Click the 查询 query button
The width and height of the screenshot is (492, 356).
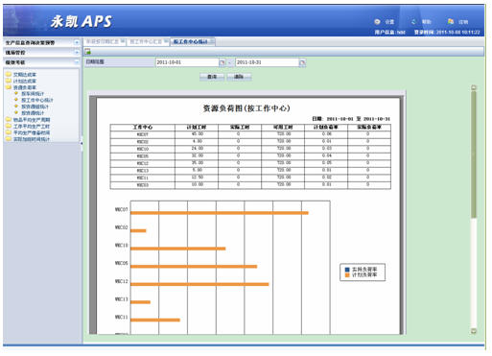point(212,77)
